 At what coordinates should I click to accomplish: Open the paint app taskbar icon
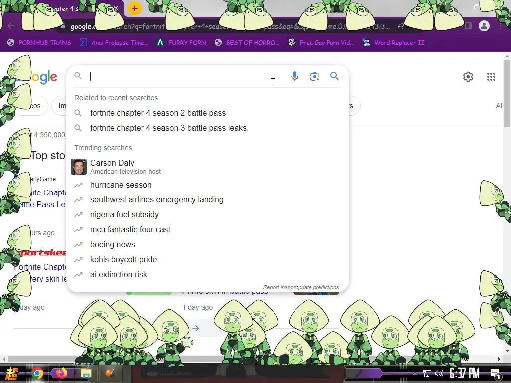click(110, 373)
